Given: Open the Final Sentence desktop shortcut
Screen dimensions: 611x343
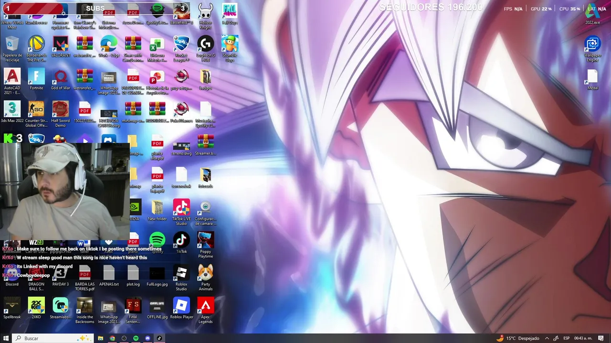Looking at the screenshot, I should [x=133, y=311].
